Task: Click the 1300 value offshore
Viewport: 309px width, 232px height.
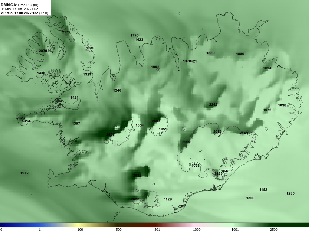Action: [250, 198]
